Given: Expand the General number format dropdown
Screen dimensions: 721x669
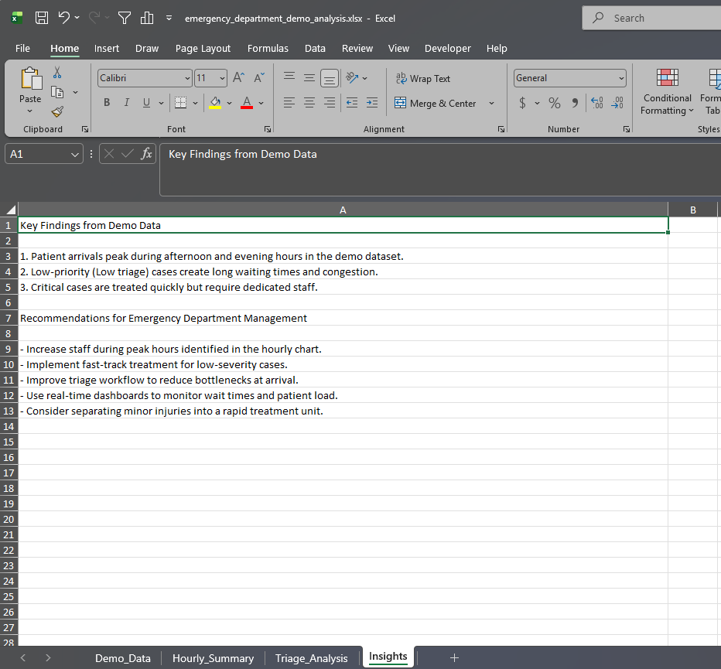Looking at the screenshot, I should click(x=621, y=78).
